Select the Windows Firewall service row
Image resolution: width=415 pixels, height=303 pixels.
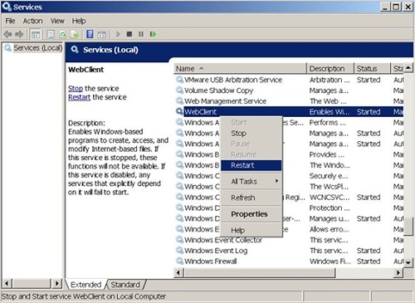coord(289,261)
